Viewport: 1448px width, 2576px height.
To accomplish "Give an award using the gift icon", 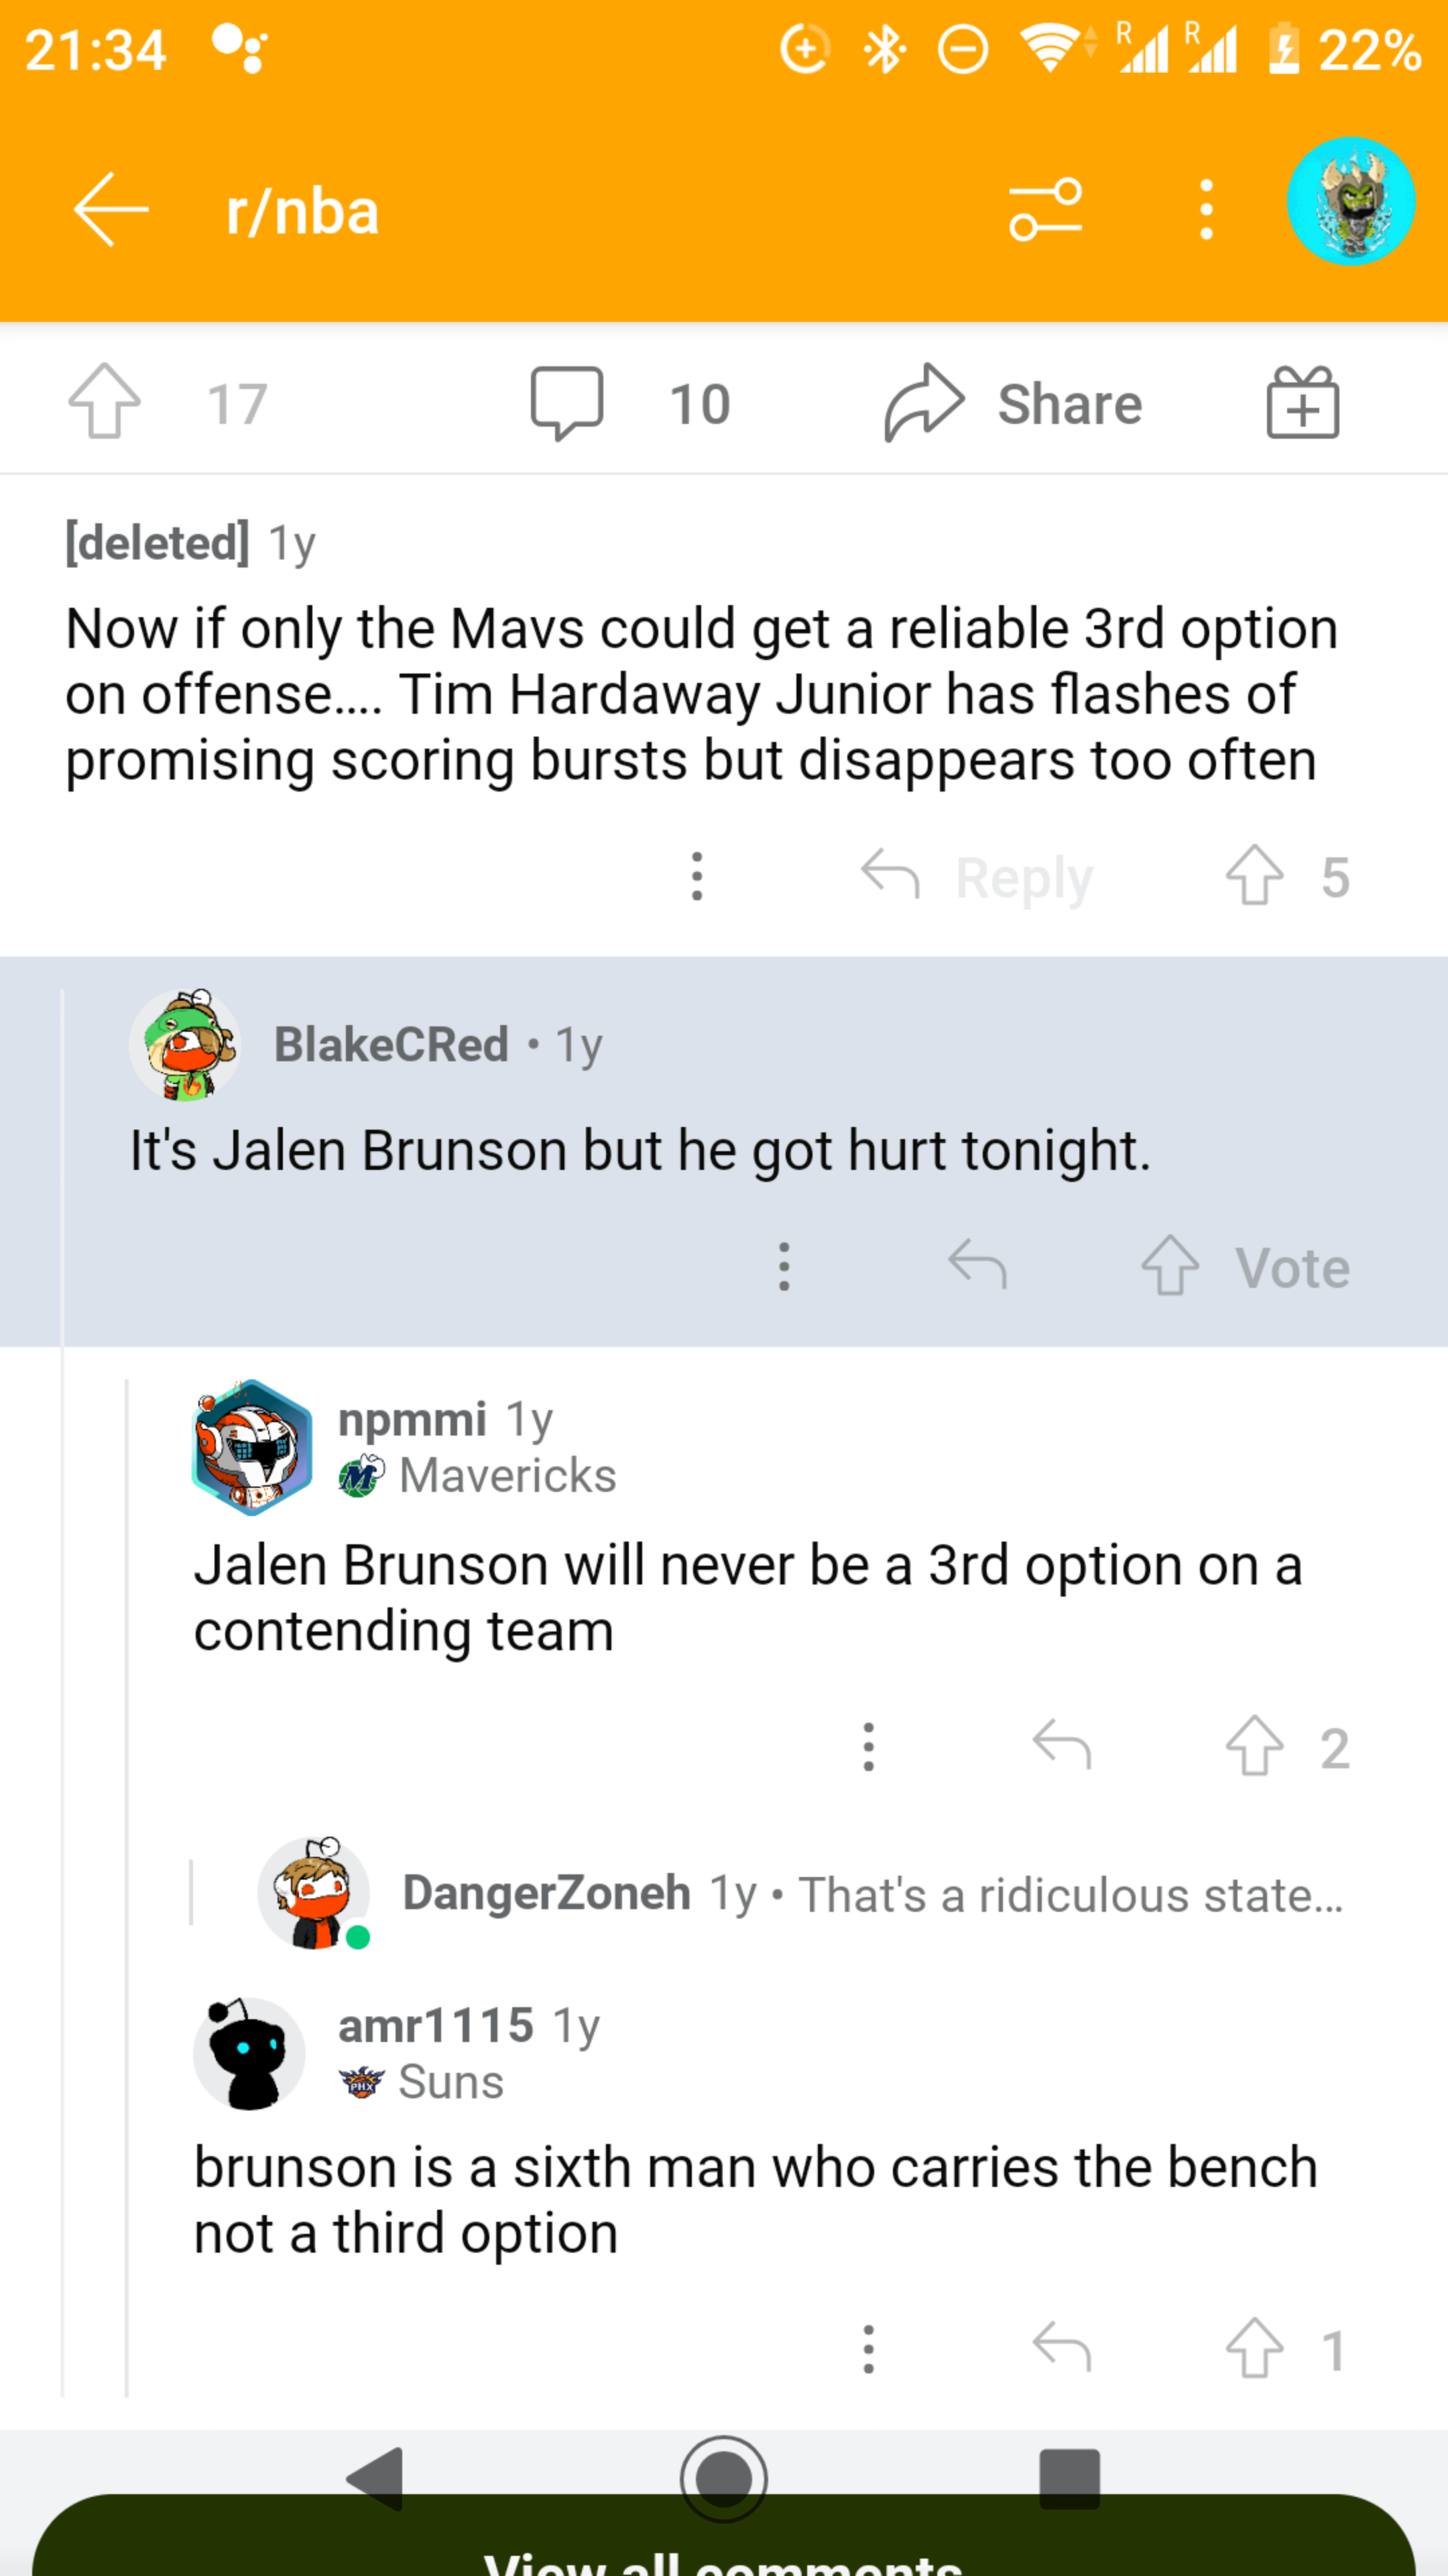I will pos(1302,403).
